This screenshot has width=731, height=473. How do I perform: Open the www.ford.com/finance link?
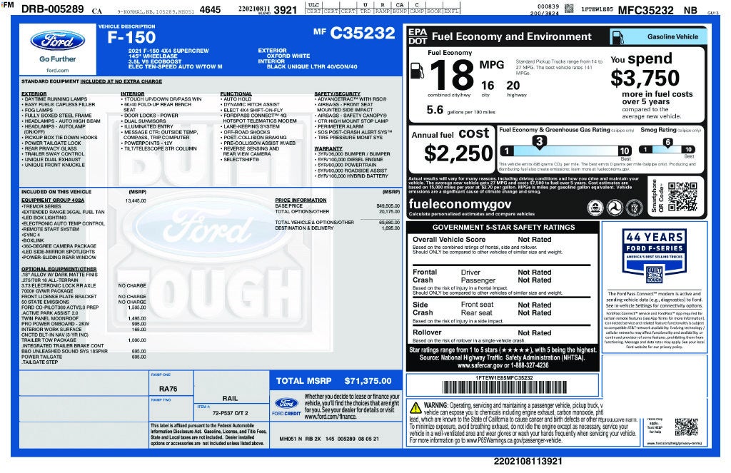coord(331,417)
